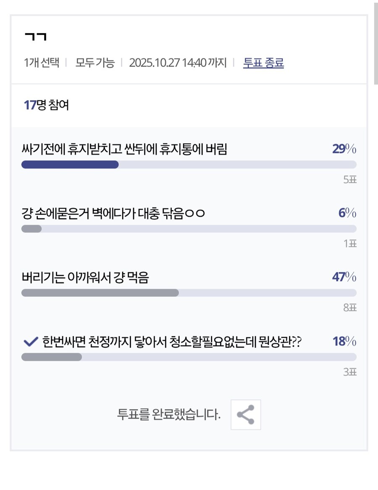The height and width of the screenshot is (490, 378).
Task: Click the 6% result progress bar
Action: tap(189, 229)
